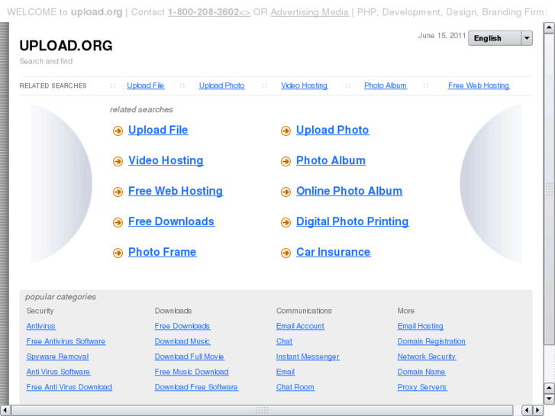Click vertical scrollbar up arrow at top
This screenshot has height=416, width=555.
[x=549, y=27]
